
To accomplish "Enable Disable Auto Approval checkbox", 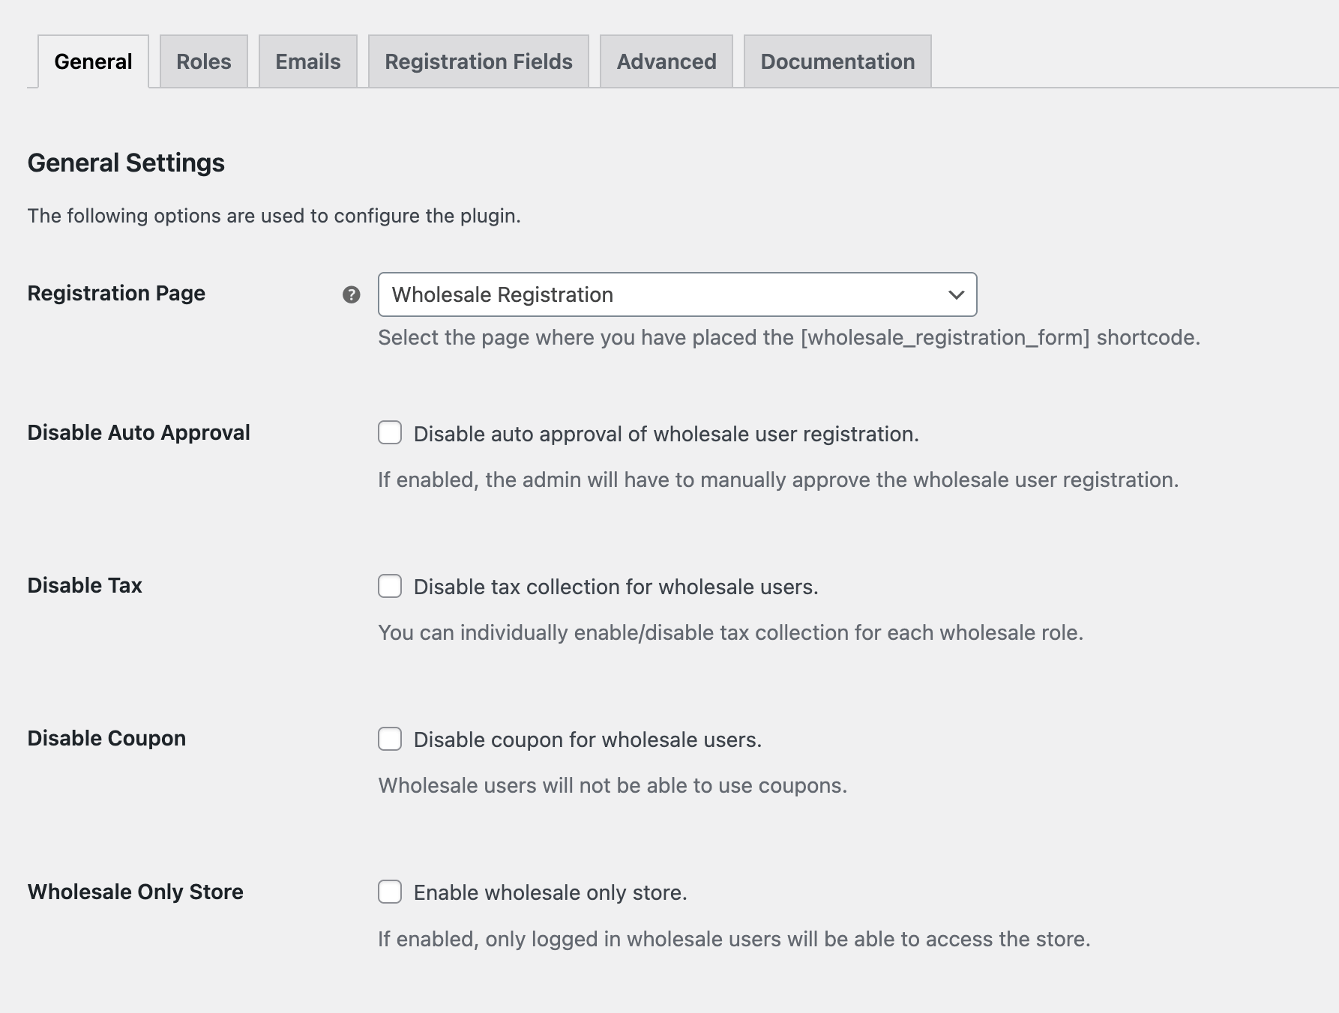I will pyautogui.click(x=390, y=433).
